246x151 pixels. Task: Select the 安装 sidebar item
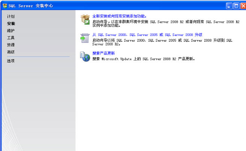[x=11, y=24]
